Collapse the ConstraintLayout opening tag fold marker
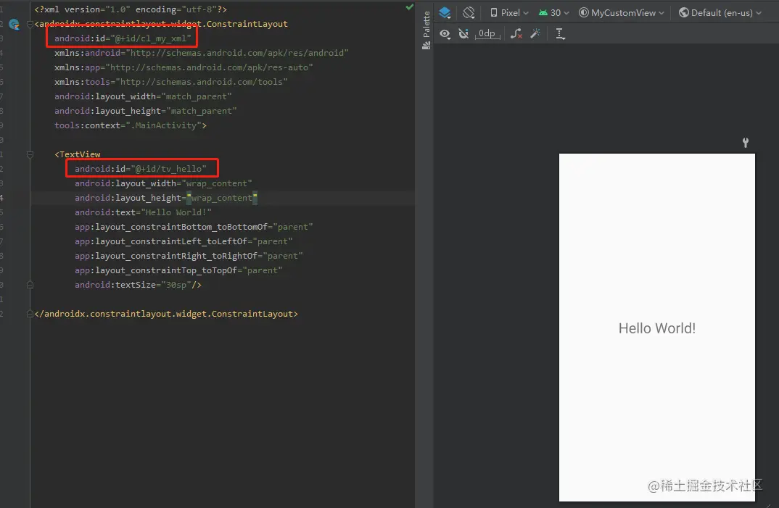 pyautogui.click(x=30, y=24)
